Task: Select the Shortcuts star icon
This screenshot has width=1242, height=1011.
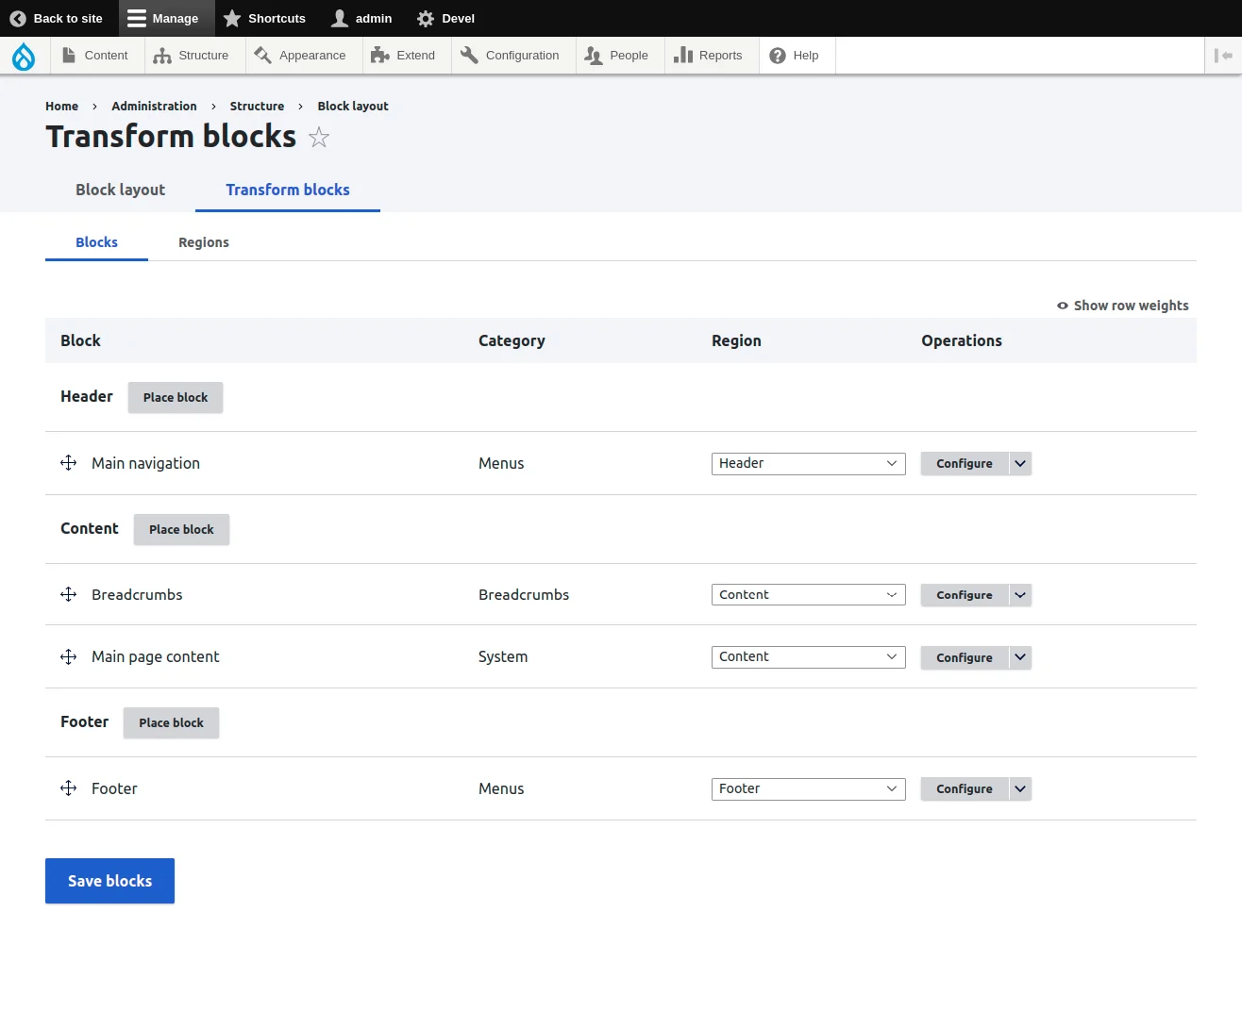Action: point(232,18)
